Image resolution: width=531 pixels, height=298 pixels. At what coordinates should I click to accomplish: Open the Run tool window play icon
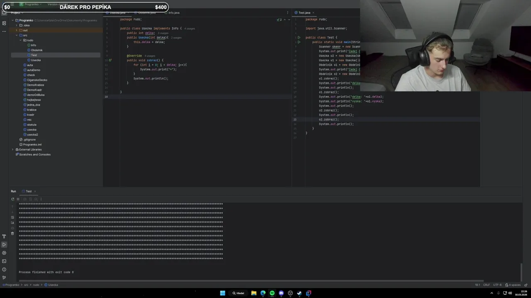(x=4, y=245)
